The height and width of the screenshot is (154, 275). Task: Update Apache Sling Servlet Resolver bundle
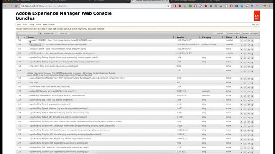pos(248,109)
